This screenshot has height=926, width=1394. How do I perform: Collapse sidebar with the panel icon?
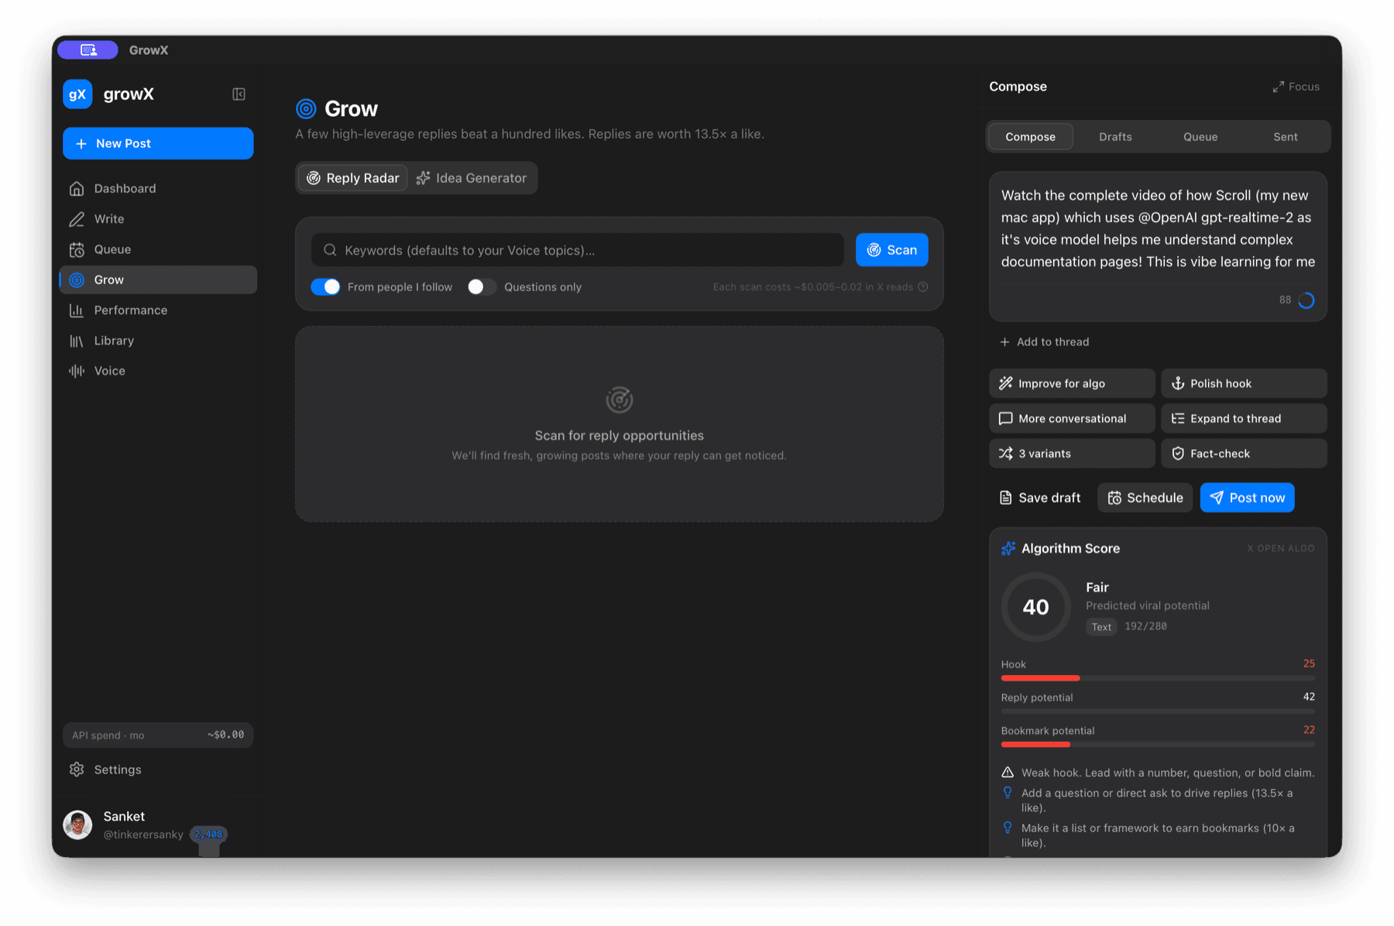click(239, 94)
